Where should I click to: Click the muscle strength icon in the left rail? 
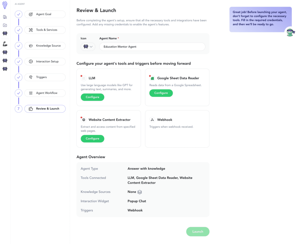click(5, 44)
